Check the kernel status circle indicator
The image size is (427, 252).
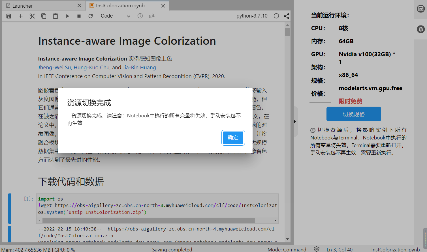coord(276,16)
